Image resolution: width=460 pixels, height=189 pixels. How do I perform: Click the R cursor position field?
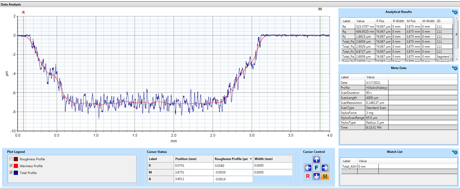coord(193,166)
